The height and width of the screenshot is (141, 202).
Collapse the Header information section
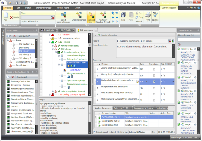[x=95, y=35]
